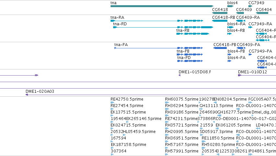The width and height of the screenshot is (276, 156).
Task: Select the EK187158.5prime EST label
Action: tap(128, 145)
